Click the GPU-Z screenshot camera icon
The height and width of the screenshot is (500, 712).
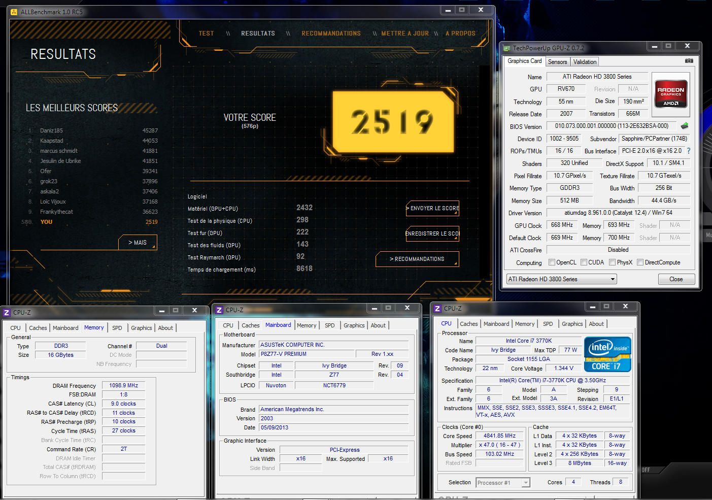689,61
